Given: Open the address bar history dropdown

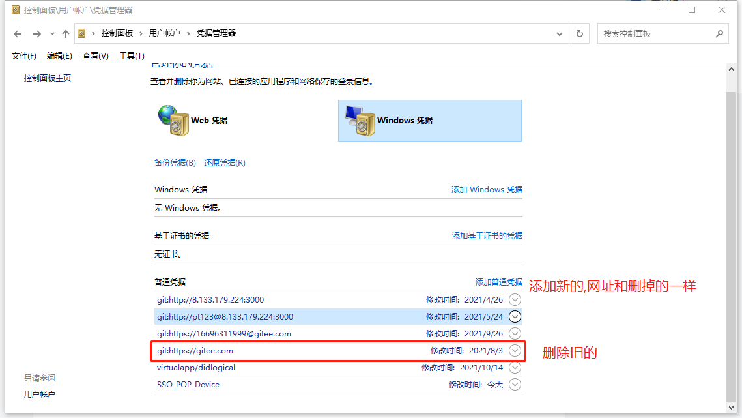Looking at the screenshot, I should pos(559,33).
